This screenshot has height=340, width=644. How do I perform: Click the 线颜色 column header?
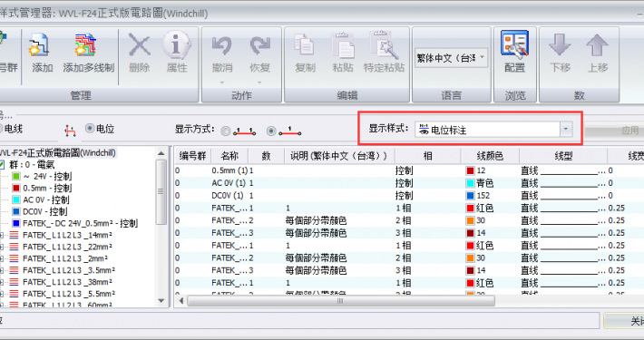(x=490, y=156)
